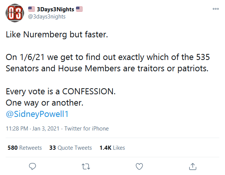
Task: Click the 'One way or another.' line
Action: 45,103
